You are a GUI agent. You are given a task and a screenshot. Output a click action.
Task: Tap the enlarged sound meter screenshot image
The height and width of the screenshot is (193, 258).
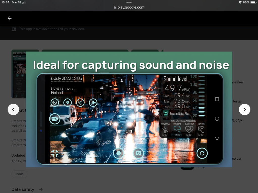click(x=129, y=110)
